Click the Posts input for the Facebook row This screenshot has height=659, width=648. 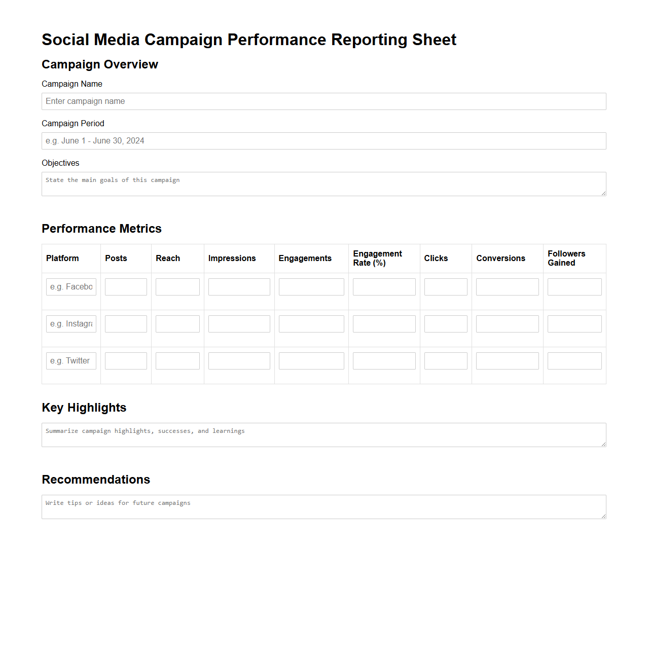pos(125,286)
